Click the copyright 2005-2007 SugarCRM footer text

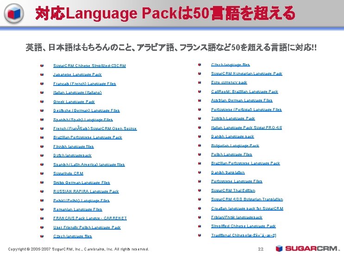click(x=78, y=249)
